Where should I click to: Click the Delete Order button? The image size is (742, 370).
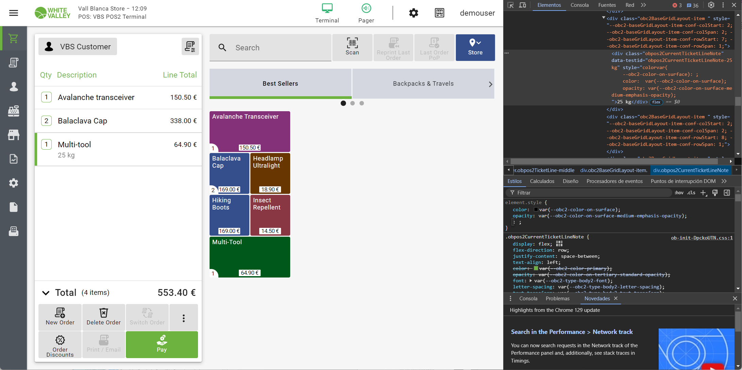pyautogui.click(x=103, y=317)
